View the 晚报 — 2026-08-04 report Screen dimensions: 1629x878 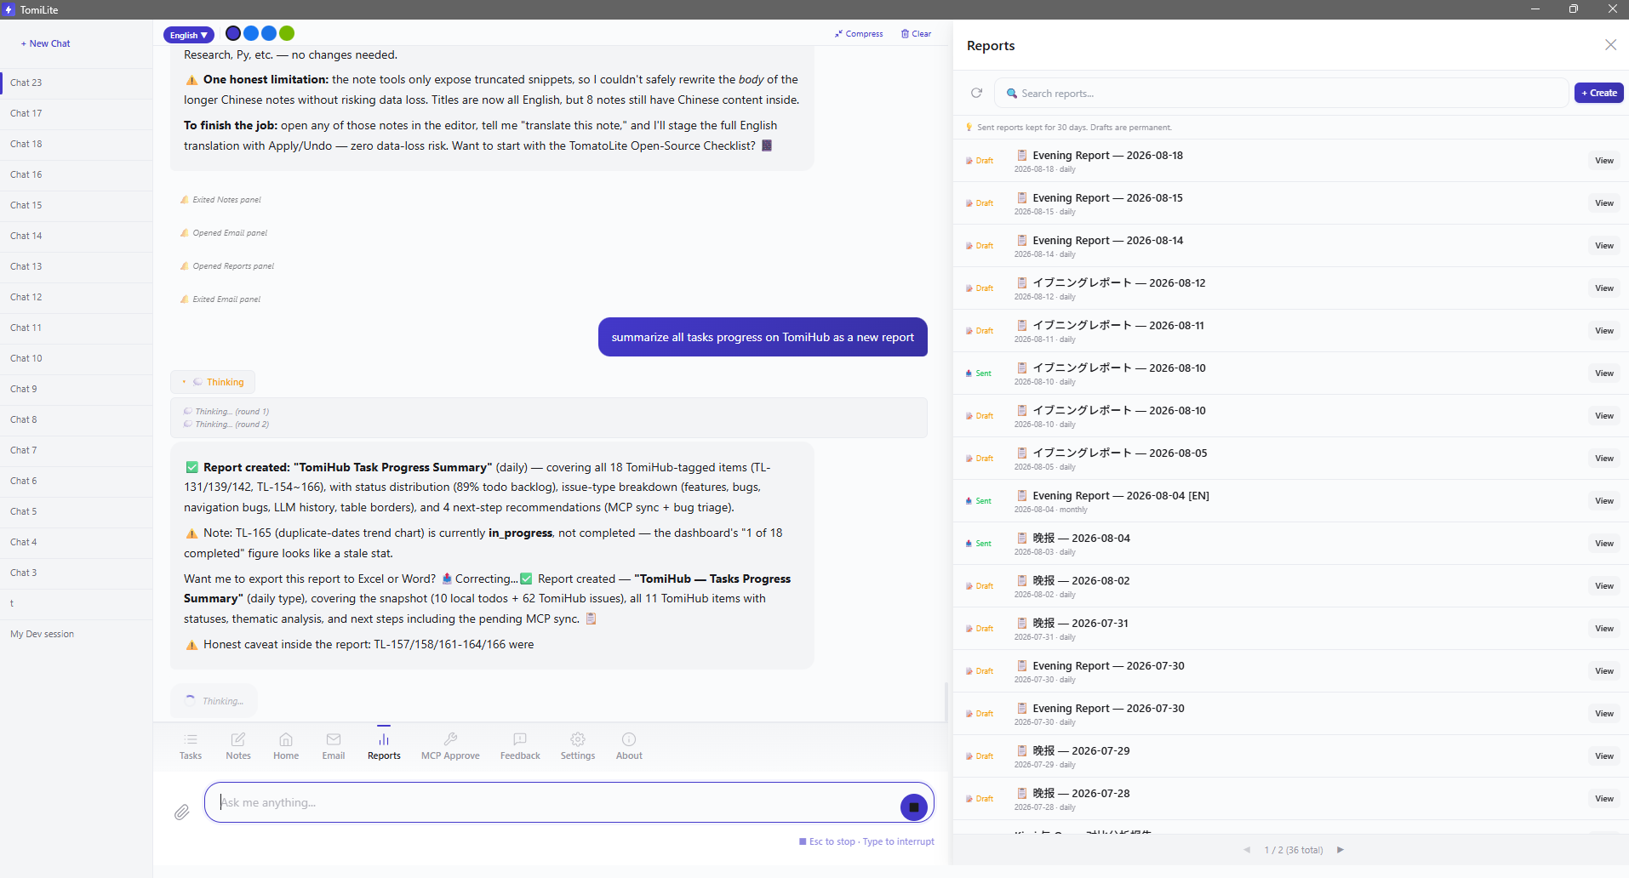[1603, 544]
